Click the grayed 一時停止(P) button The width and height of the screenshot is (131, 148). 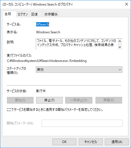[x=79, y=100]
